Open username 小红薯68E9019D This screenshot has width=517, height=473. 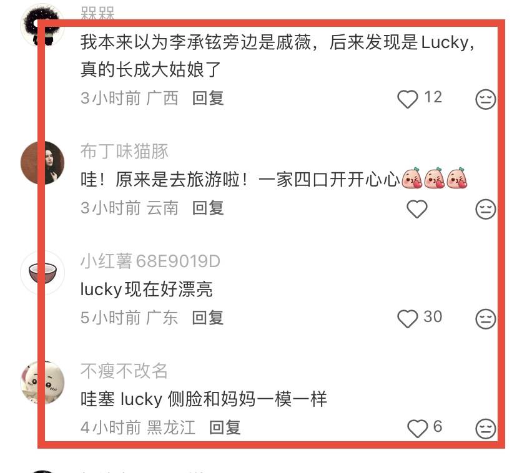[x=150, y=261]
